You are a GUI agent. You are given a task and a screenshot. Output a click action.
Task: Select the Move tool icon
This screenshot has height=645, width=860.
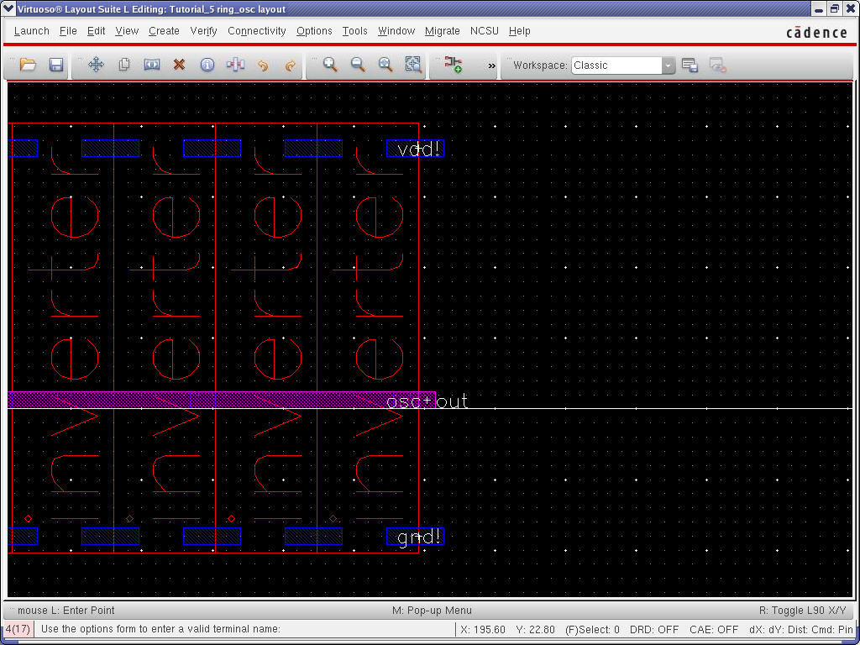[96, 65]
